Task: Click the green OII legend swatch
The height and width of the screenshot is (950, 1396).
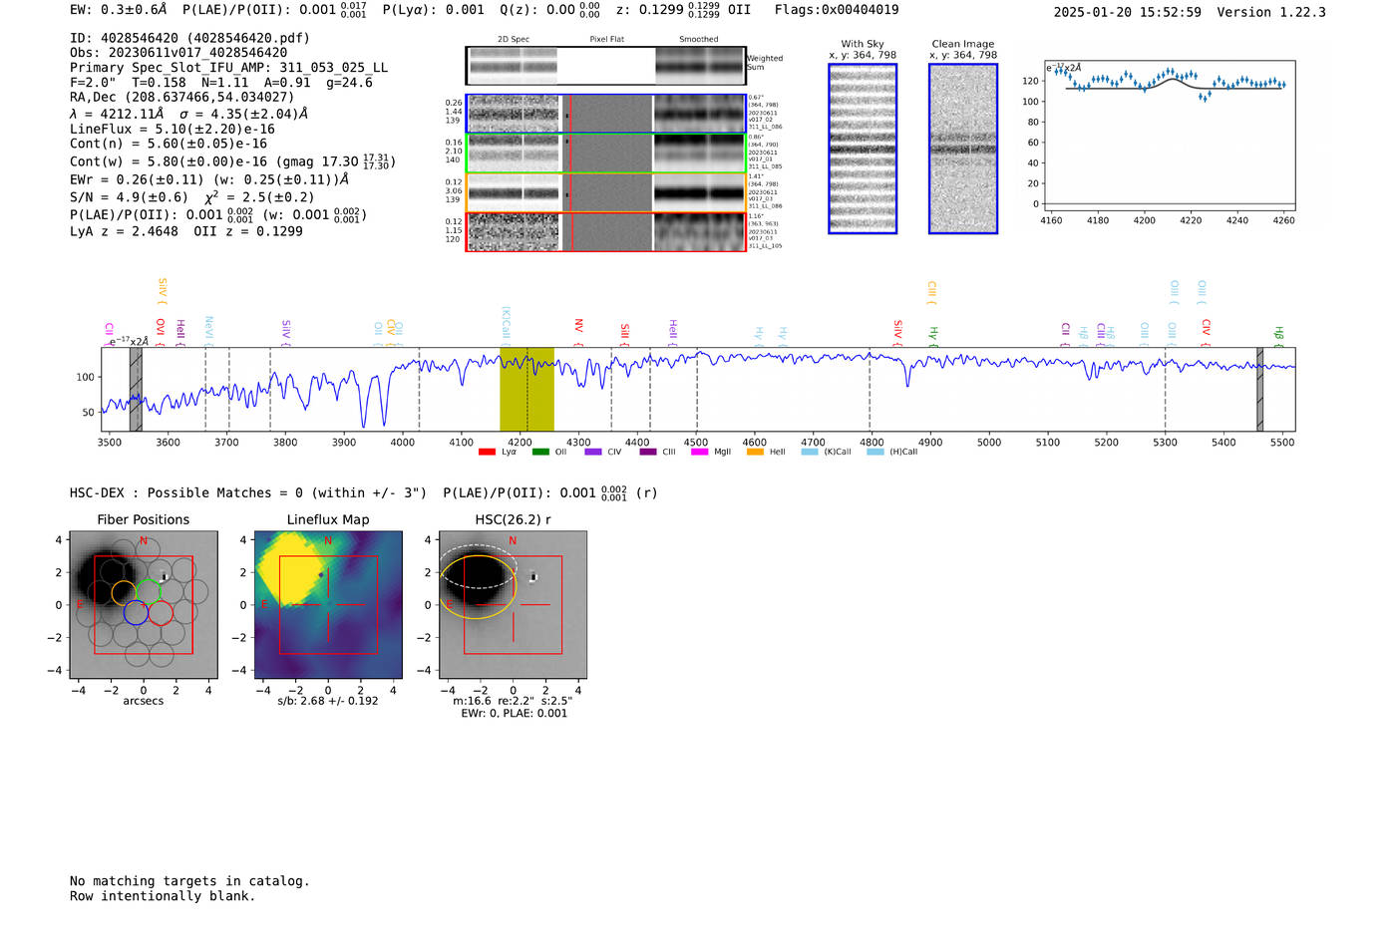Action: point(540,453)
